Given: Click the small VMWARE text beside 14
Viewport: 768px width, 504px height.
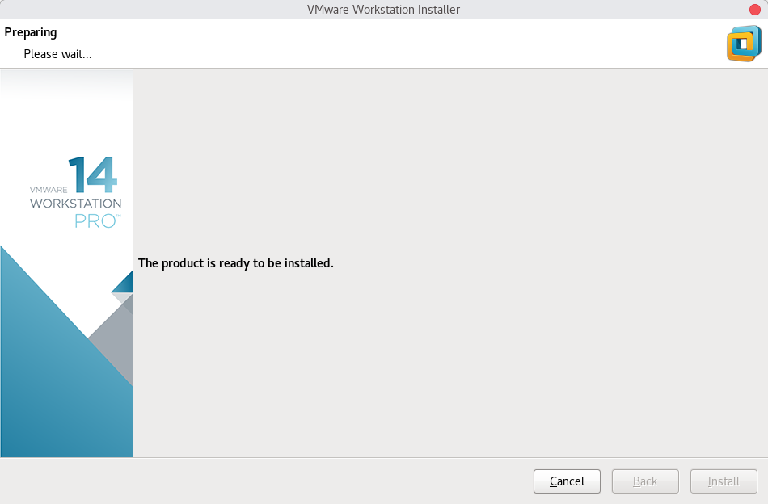Looking at the screenshot, I should [49, 190].
